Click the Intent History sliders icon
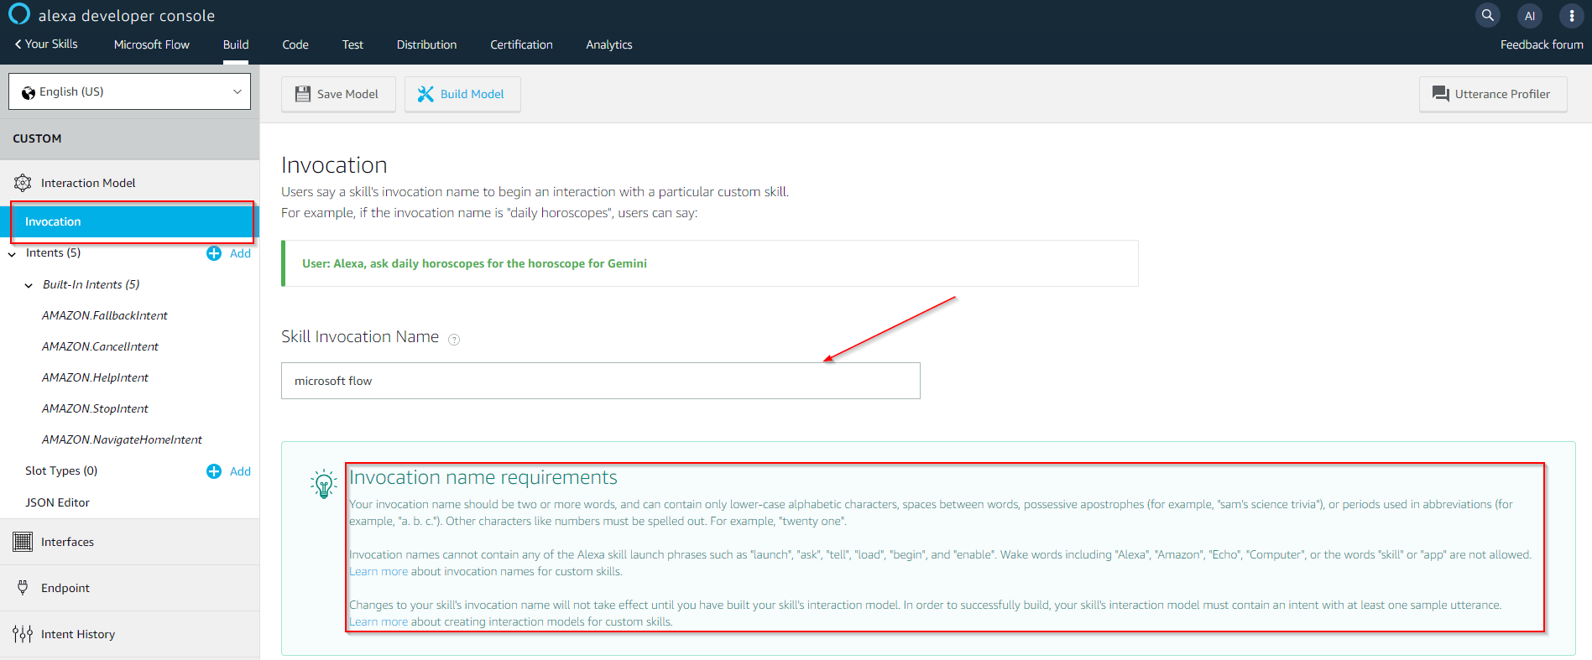1592x660 pixels. pos(23,634)
